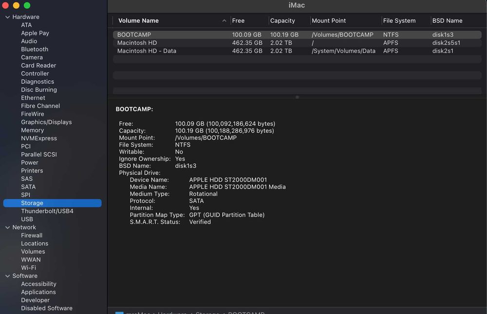Collapse the Hardware section chevron
487x314 pixels.
8,17
